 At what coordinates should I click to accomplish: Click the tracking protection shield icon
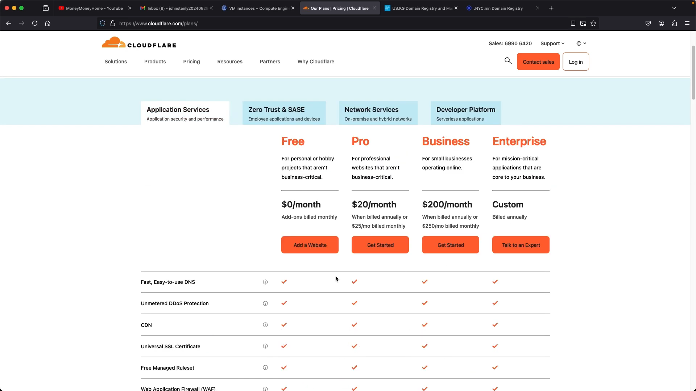click(x=103, y=23)
